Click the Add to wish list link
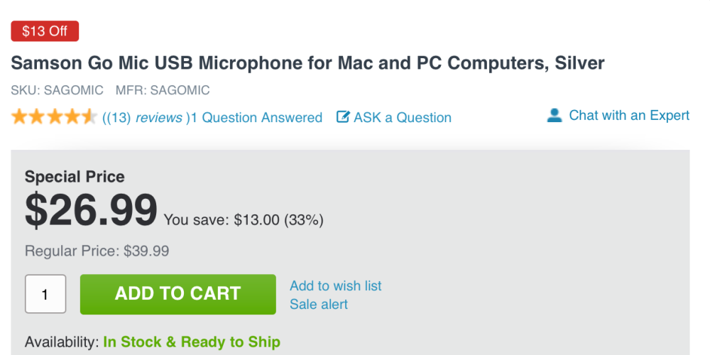Image resolution: width=710 pixels, height=355 pixels. coord(335,285)
